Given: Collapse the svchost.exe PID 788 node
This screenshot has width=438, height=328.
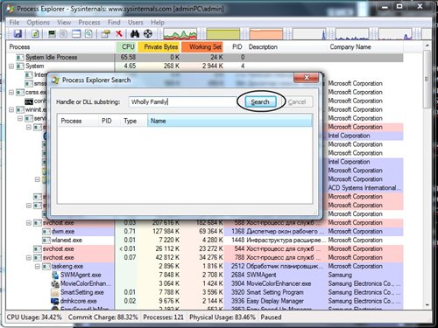Looking at the screenshot, I should 29,258.
